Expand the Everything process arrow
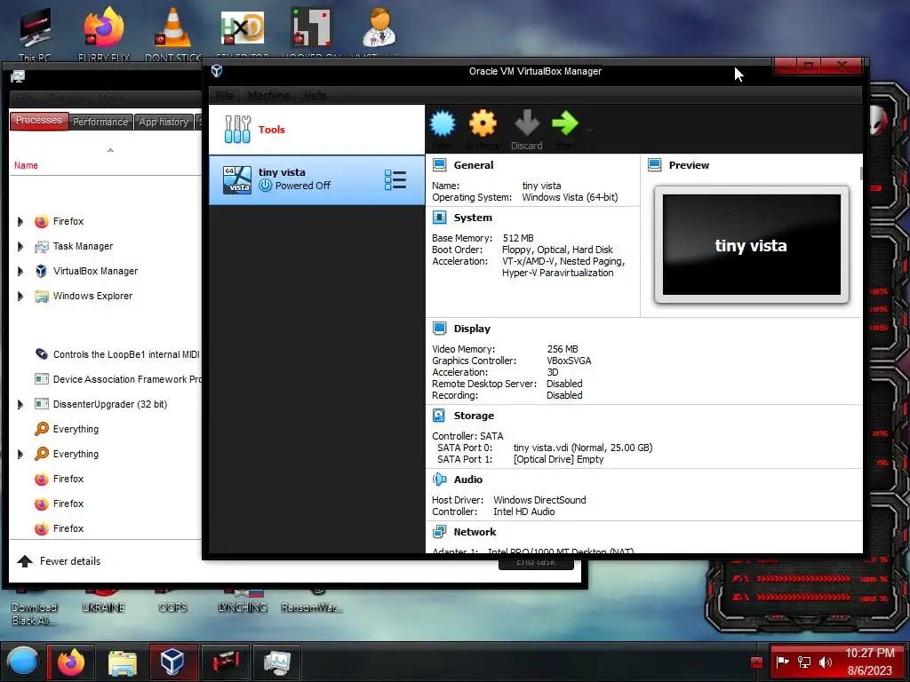 coord(20,454)
